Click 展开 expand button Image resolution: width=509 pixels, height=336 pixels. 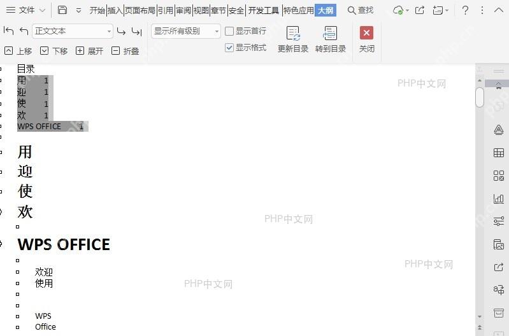tap(89, 51)
